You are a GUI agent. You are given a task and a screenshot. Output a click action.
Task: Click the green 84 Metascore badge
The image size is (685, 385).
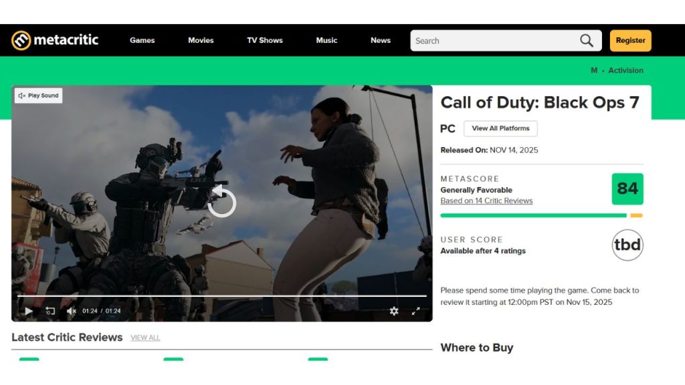pyautogui.click(x=627, y=189)
